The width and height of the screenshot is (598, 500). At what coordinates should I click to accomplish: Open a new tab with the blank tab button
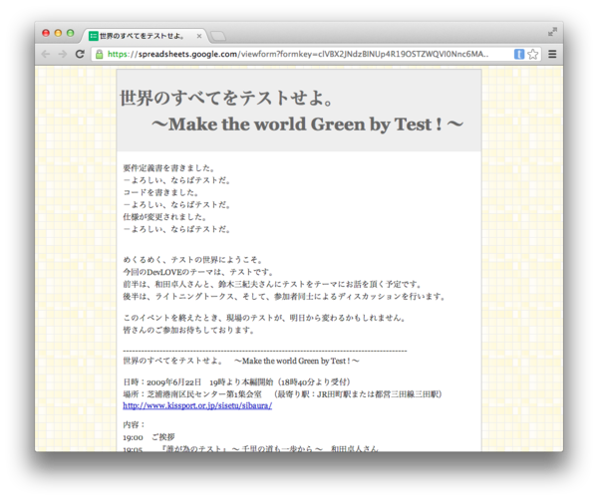pos(218,36)
